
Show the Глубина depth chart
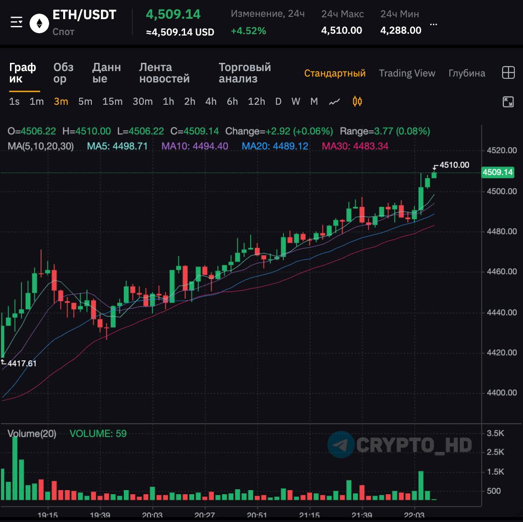click(467, 73)
